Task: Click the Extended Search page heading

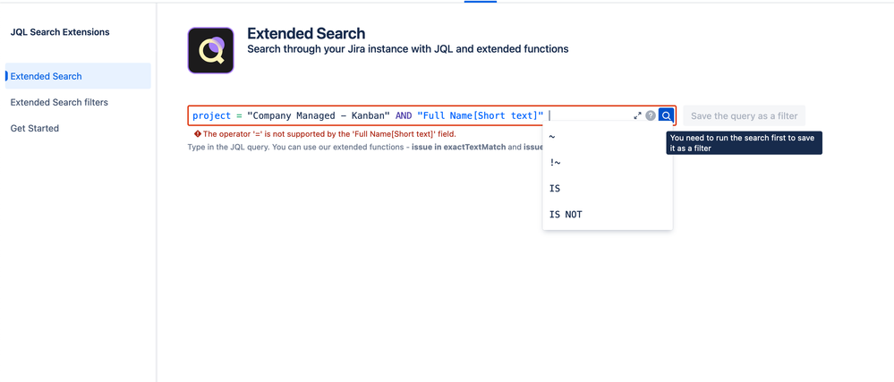Action: click(306, 34)
